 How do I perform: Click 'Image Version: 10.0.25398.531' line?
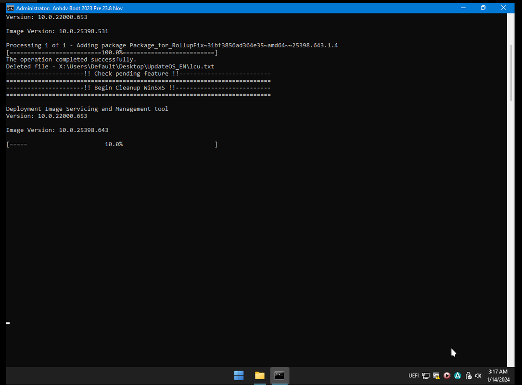[57, 31]
